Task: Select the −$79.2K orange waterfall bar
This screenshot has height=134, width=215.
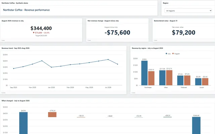Action: [x=52, y=115]
